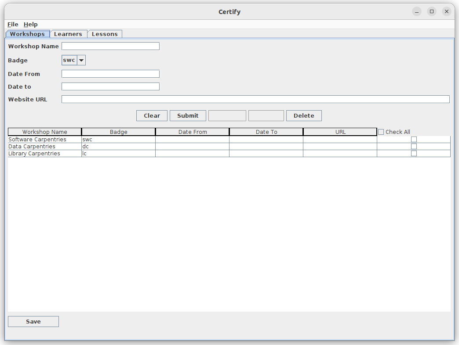Switch to the Learners tab

point(68,34)
